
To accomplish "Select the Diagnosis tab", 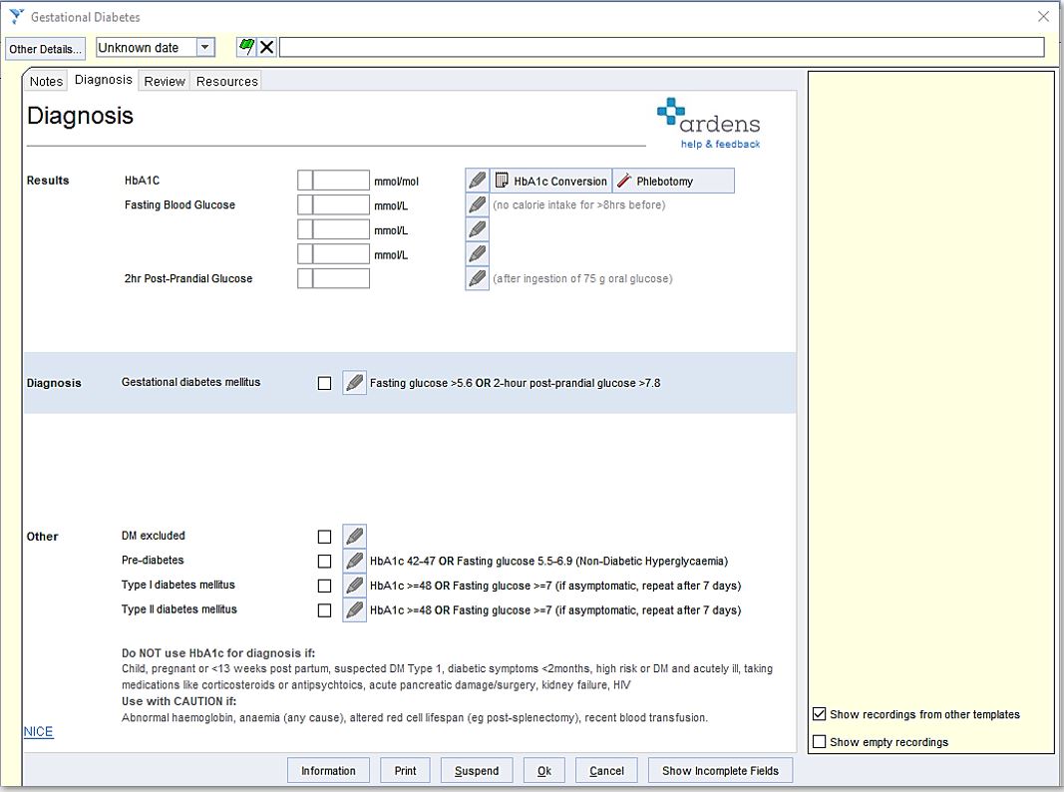I will tap(103, 80).
